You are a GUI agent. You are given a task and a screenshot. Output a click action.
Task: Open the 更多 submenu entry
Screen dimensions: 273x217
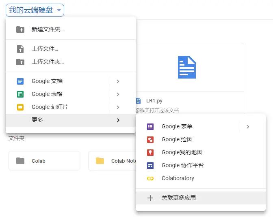click(x=71, y=120)
